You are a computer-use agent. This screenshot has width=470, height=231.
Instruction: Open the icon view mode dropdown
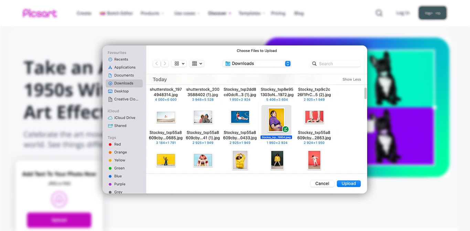[179, 64]
